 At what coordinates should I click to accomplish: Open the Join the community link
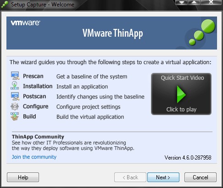[x=34, y=157]
